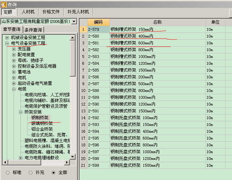Select 电缆保护管敷设及顶管 tree item
The image size is (232, 180).
[x=46, y=106]
